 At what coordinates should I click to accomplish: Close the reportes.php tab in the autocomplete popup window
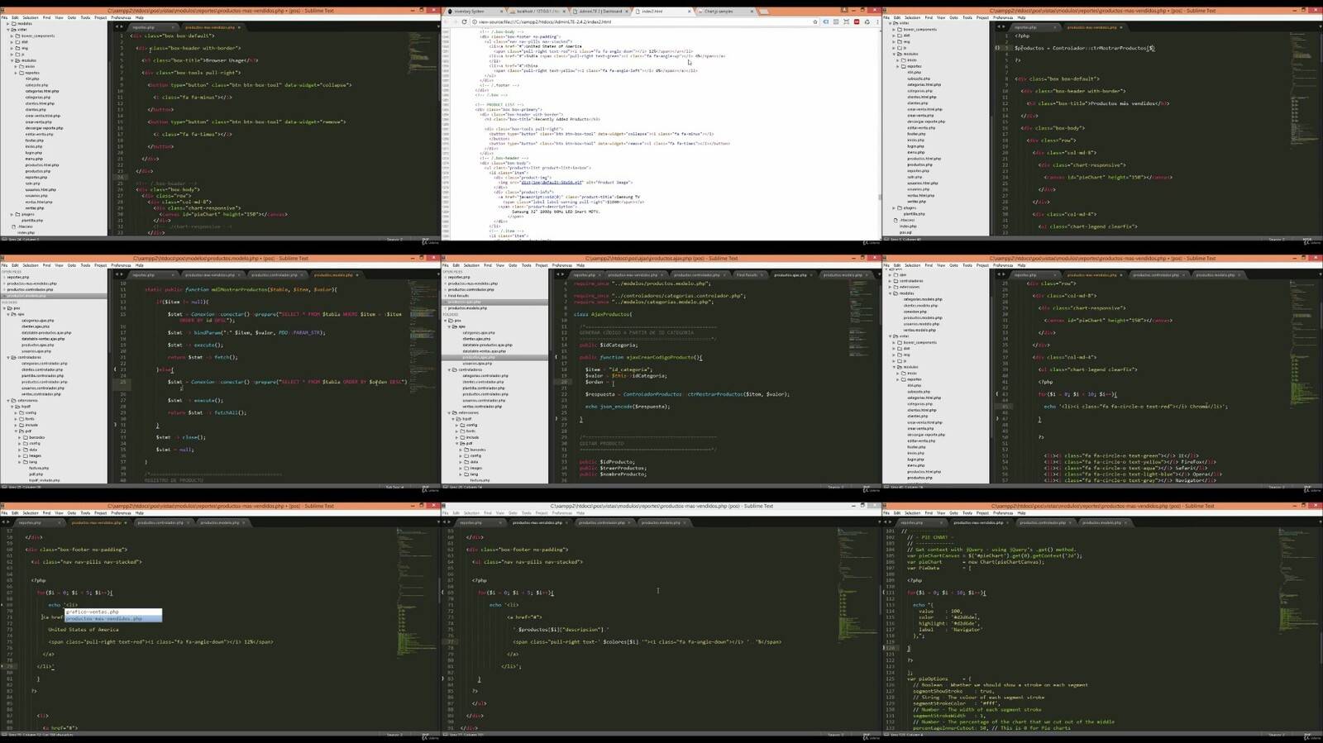pyautogui.click(x=60, y=522)
